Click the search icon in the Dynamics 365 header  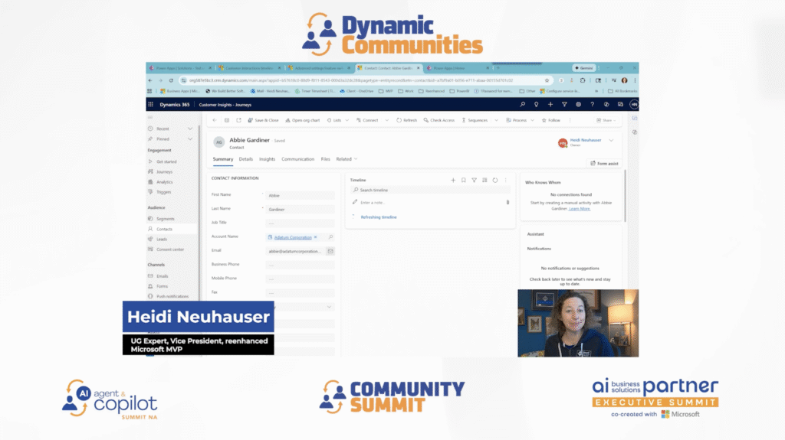(523, 104)
